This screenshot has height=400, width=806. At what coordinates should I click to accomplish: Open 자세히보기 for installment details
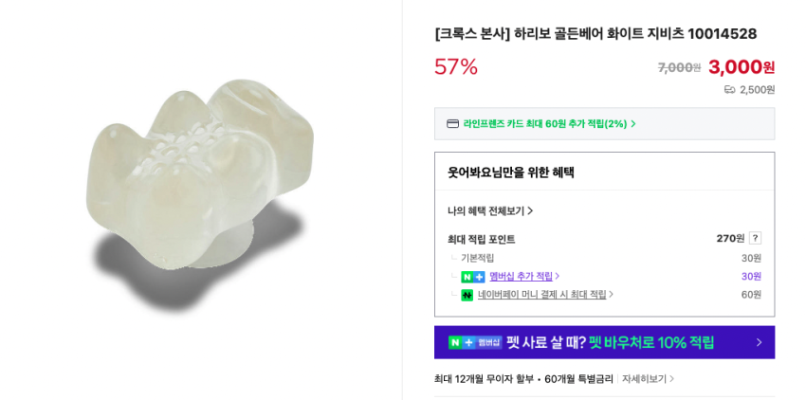[648, 379]
